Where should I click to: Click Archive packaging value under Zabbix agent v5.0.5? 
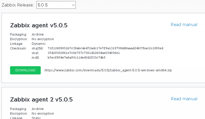coord(38,34)
